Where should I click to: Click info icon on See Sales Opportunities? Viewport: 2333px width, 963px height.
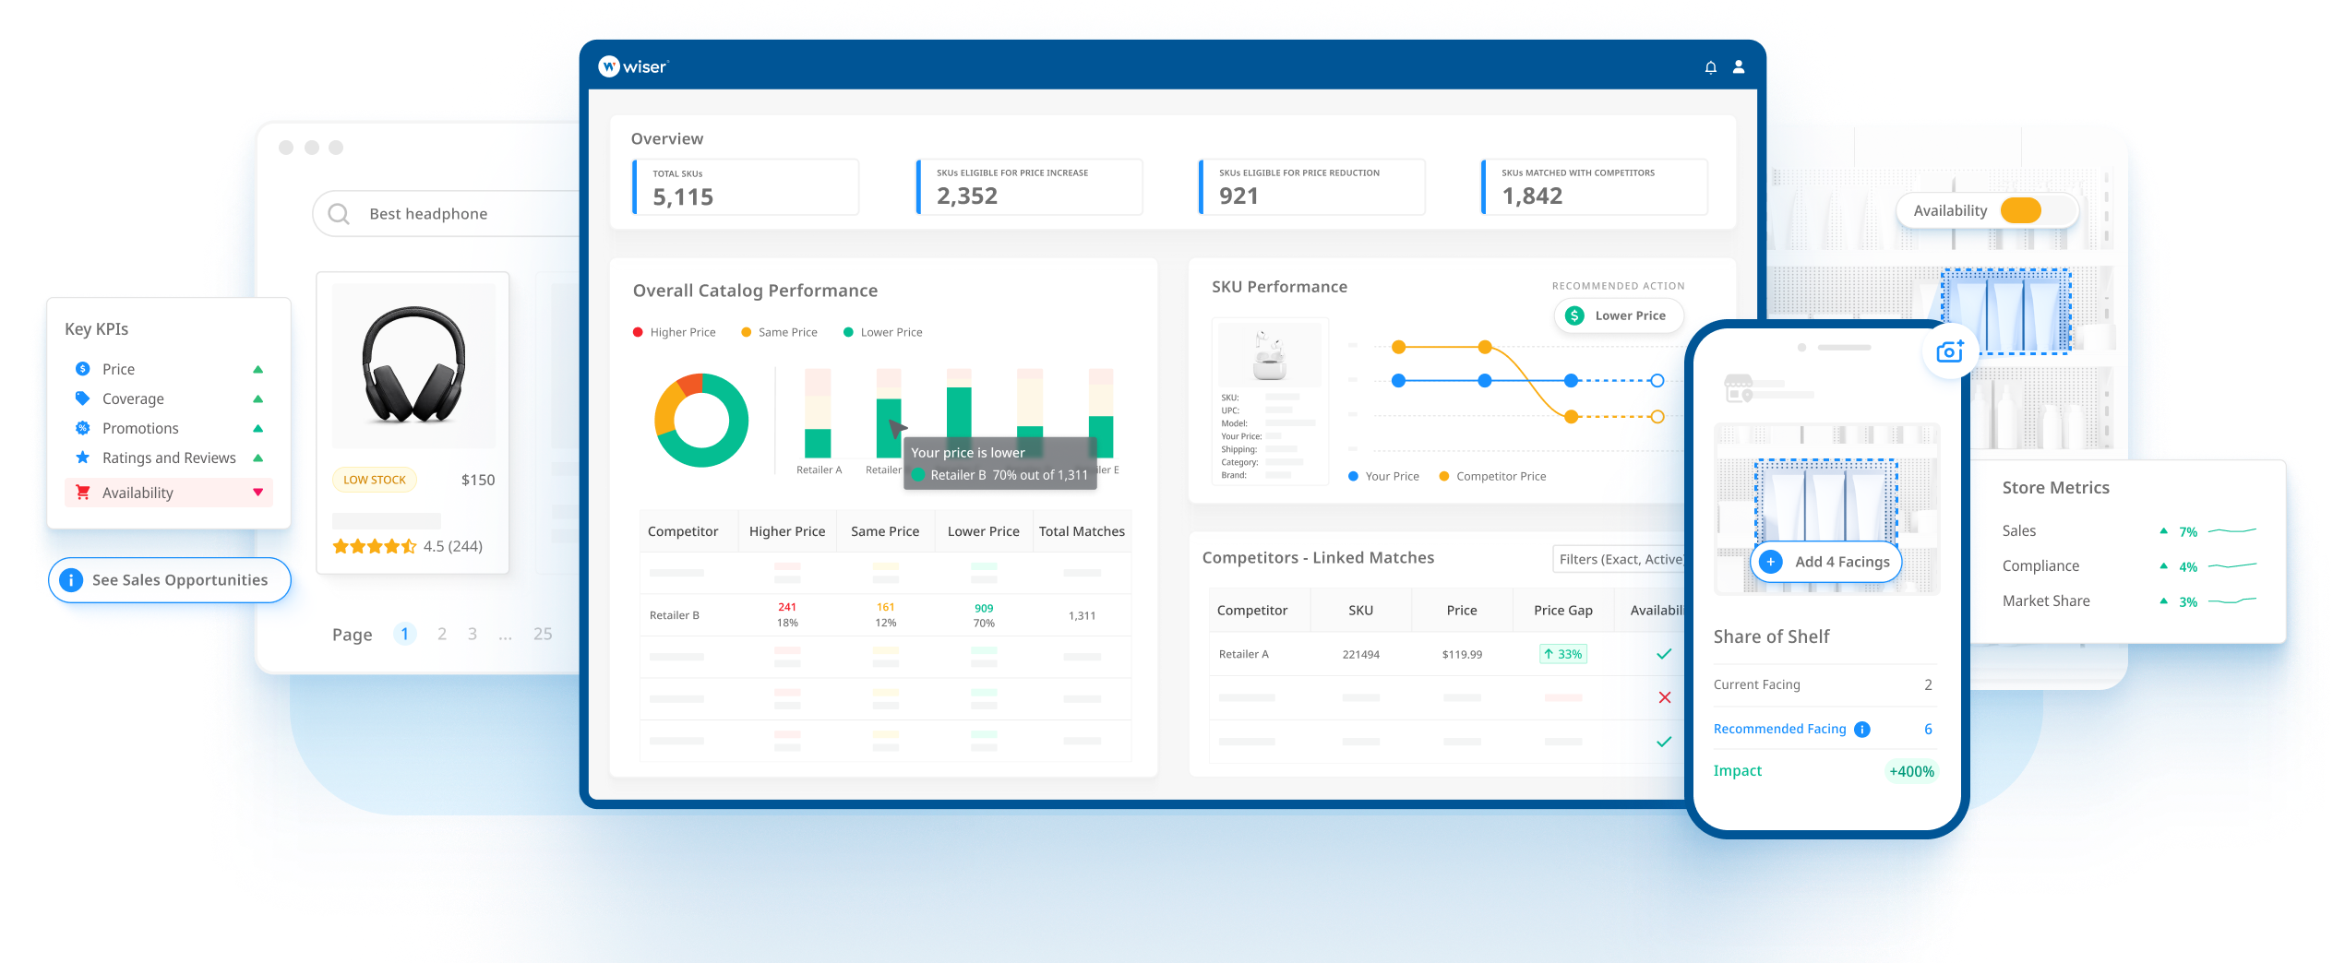pos(71,580)
